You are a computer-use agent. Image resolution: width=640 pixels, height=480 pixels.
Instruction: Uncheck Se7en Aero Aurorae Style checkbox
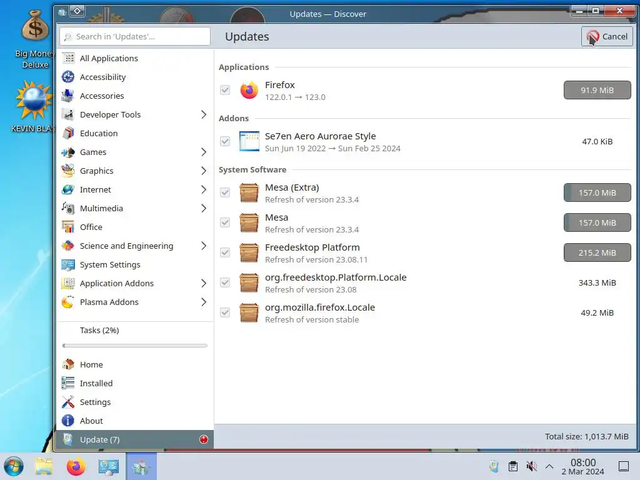pyautogui.click(x=225, y=141)
